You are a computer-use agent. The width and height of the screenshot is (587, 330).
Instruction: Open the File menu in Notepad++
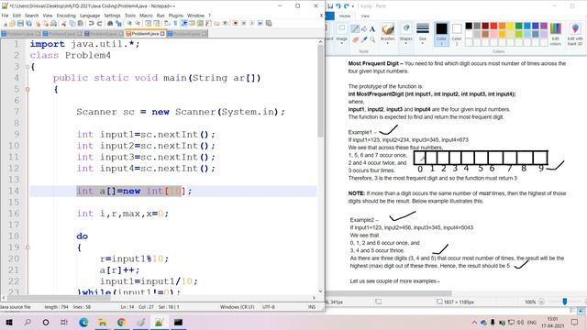tap(5, 16)
